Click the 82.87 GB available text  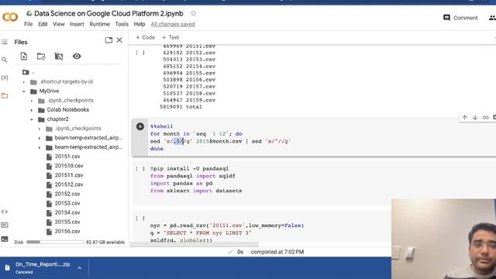click(x=105, y=243)
